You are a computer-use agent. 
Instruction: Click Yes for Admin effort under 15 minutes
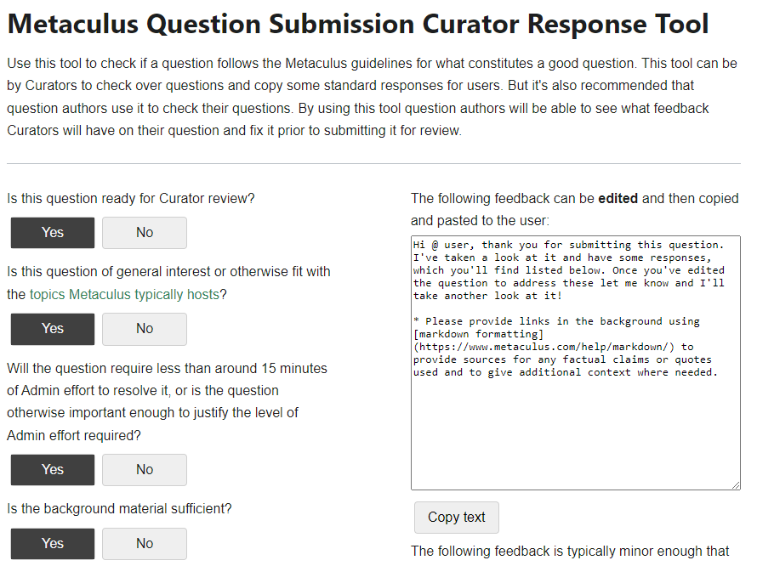pos(52,469)
